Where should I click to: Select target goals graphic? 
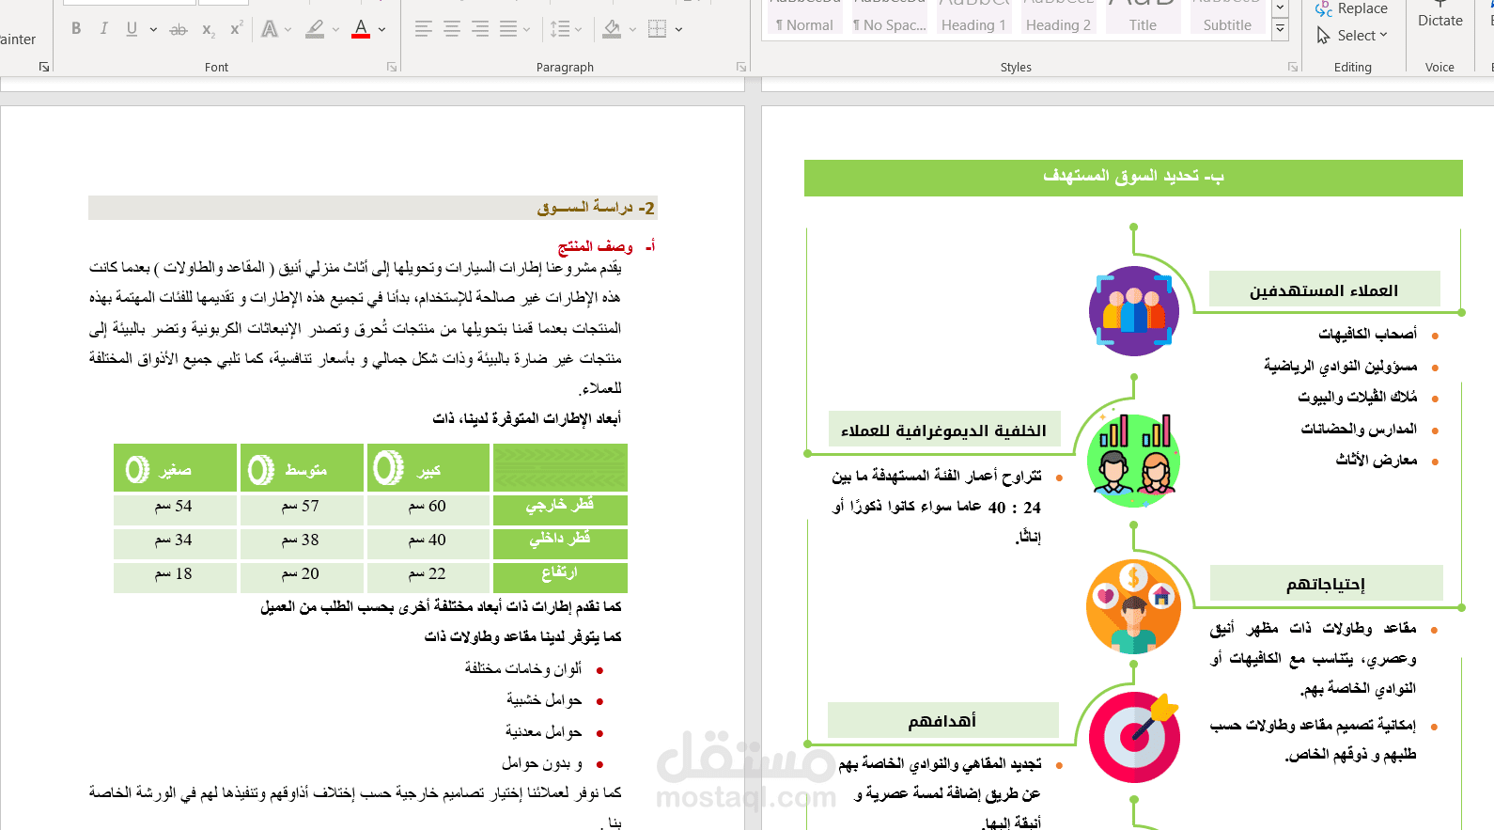(1134, 737)
